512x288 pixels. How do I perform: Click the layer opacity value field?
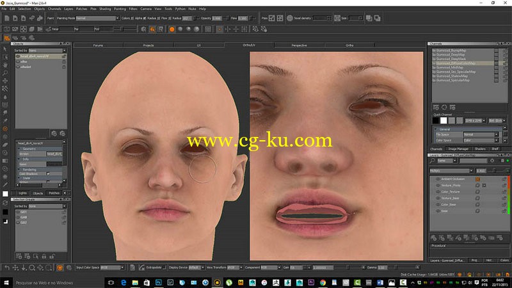point(481,171)
